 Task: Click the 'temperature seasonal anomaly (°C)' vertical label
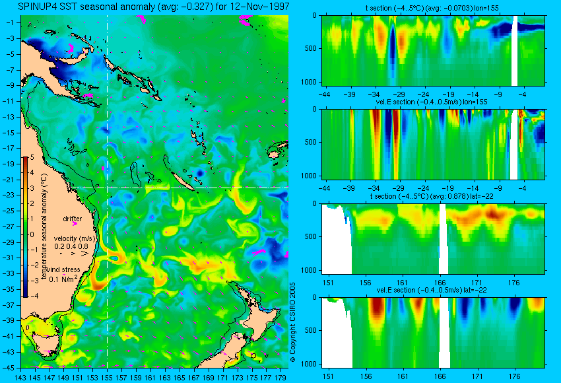pos(44,226)
